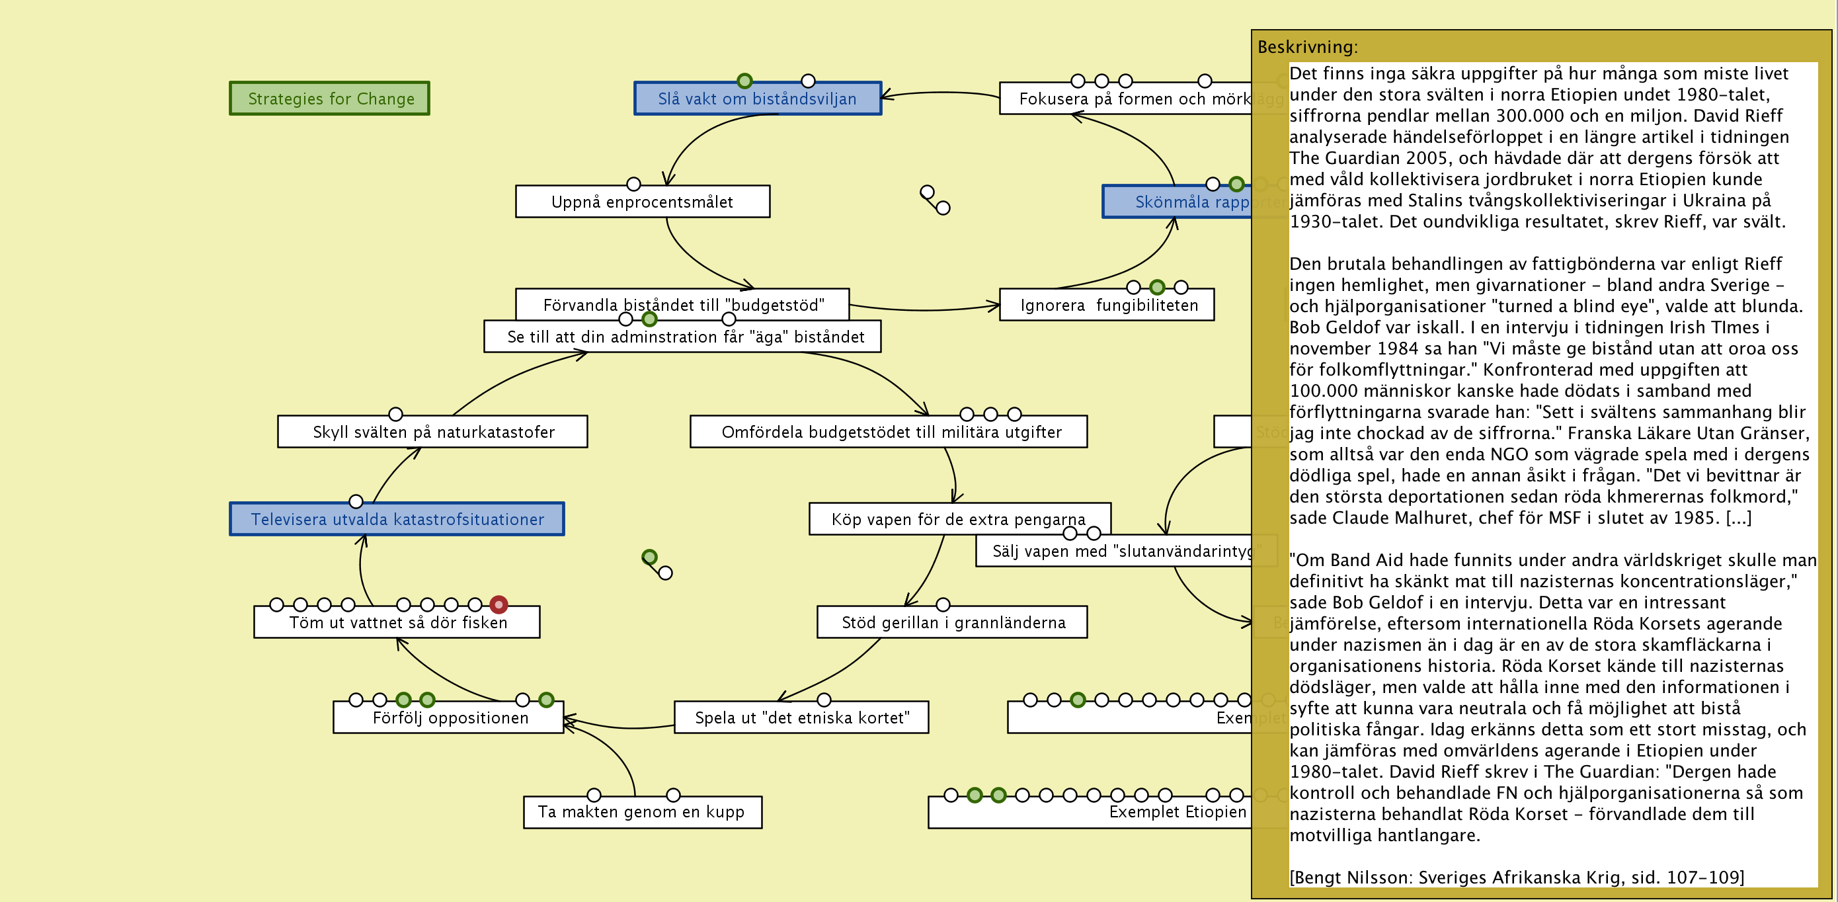Click green circle atop "Slå vakt om biståndsviljan"
The height and width of the screenshot is (902, 1838).
click(744, 81)
